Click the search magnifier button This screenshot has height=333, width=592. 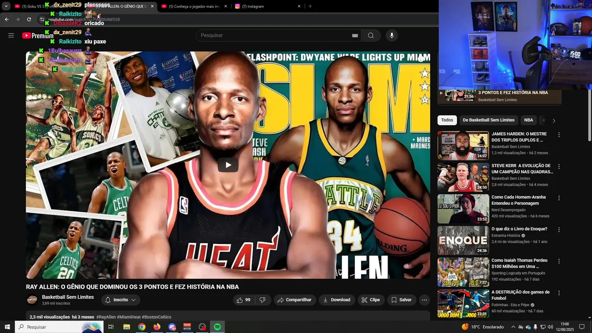point(371,36)
